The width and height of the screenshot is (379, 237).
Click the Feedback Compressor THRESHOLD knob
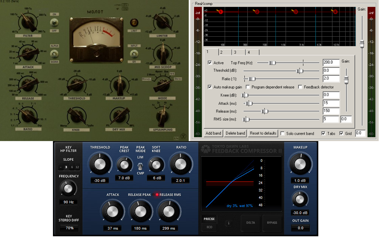[100, 164]
